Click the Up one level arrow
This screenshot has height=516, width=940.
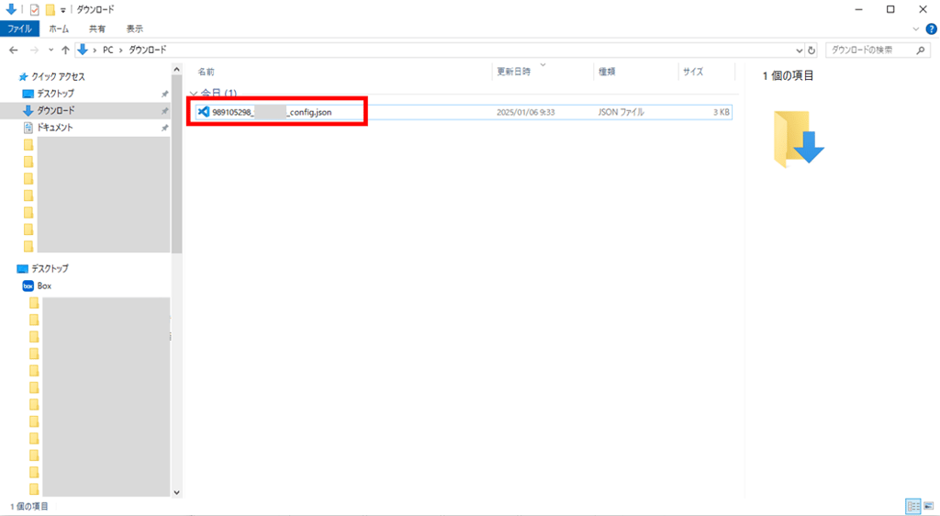tap(65, 50)
